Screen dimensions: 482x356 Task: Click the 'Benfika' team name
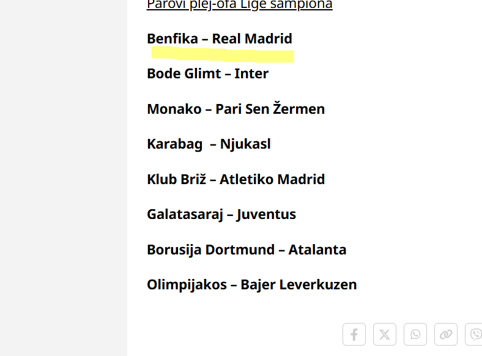point(172,39)
